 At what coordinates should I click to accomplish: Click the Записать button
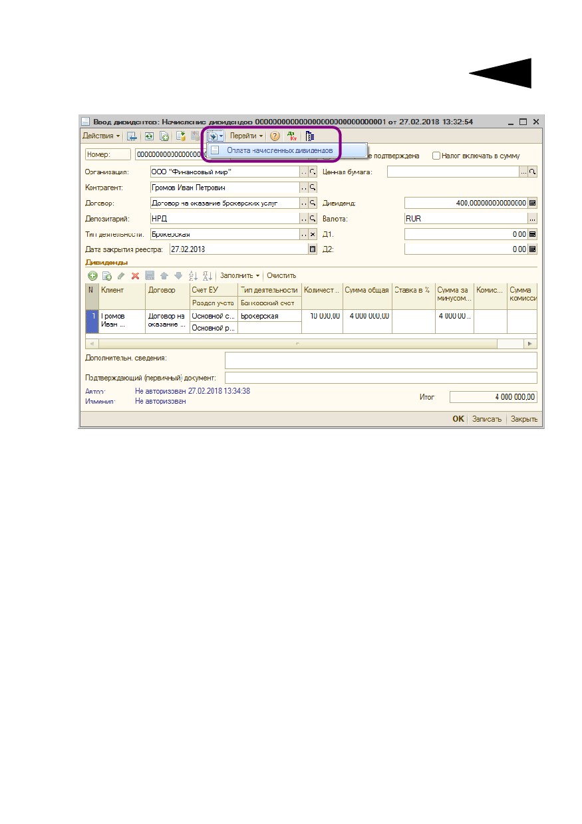point(487,419)
